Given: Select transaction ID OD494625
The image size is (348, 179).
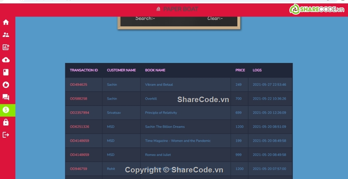Looking at the screenshot, I should pyautogui.click(x=78, y=85).
